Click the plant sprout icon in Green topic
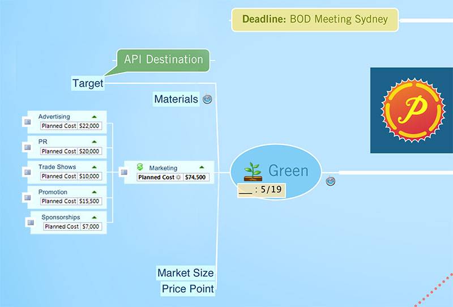The height and width of the screenshot is (307, 453). point(253,172)
